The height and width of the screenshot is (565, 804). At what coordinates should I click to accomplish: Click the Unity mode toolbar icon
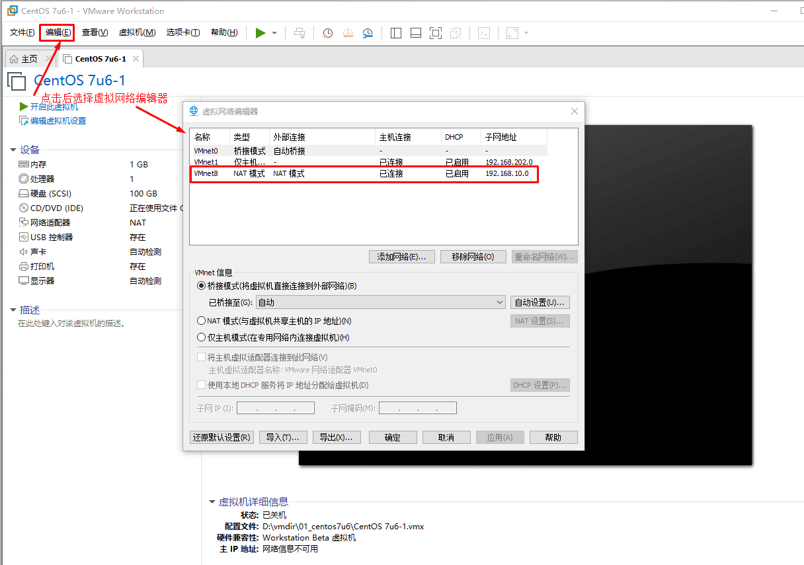pyautogui.click(x=456, y=33)
